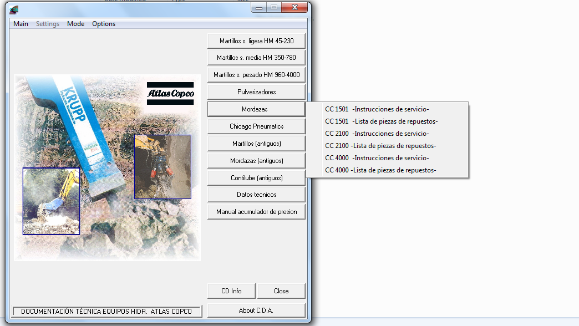Click the excavator demolition thumbnail photo
Image resolution: width=579 pixels, height=326 pixels.
point(52,201)
